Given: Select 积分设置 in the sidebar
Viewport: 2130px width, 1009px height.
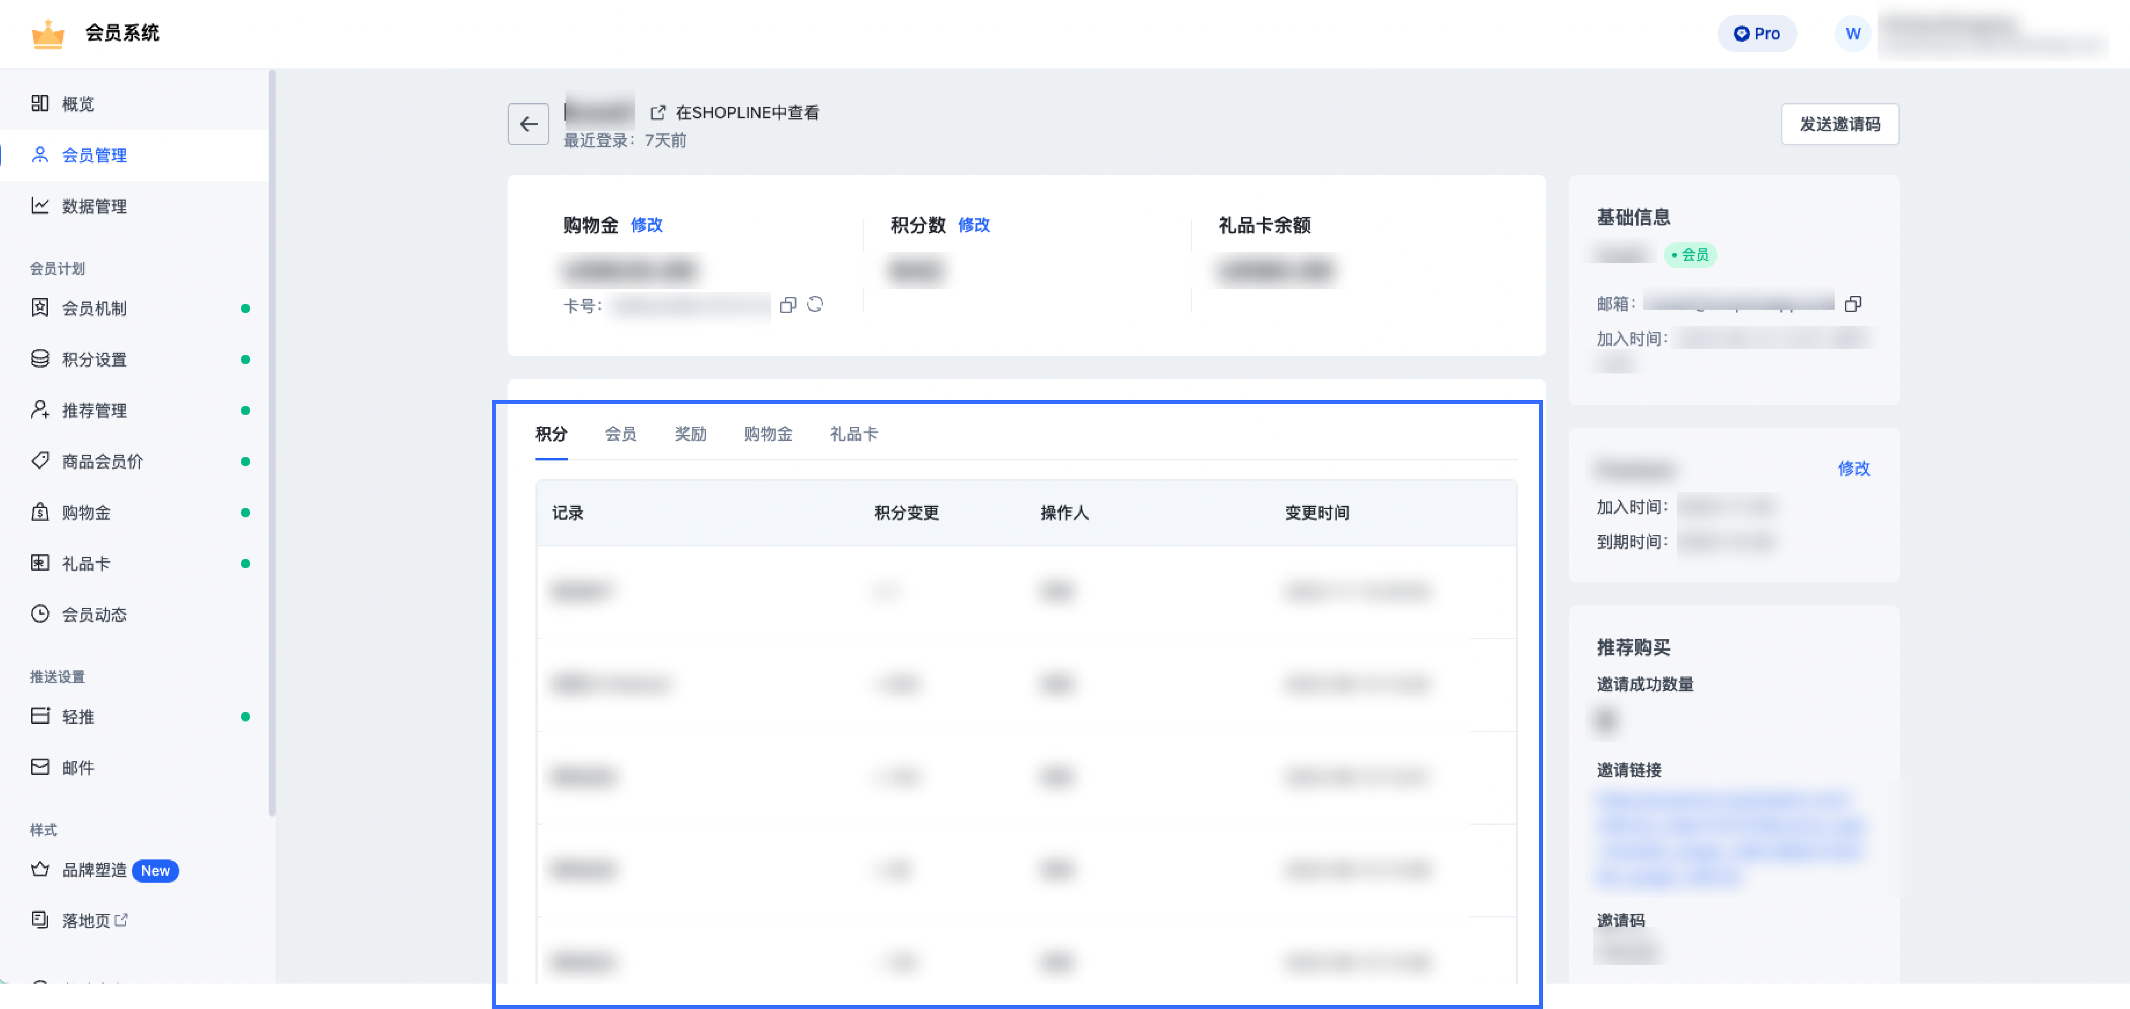Looking at the screenshot, I should 94,359.
